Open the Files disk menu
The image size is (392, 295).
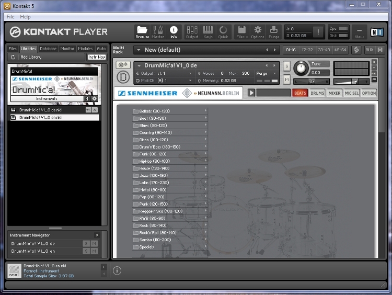pyautogui.click(x=242, y=32)
